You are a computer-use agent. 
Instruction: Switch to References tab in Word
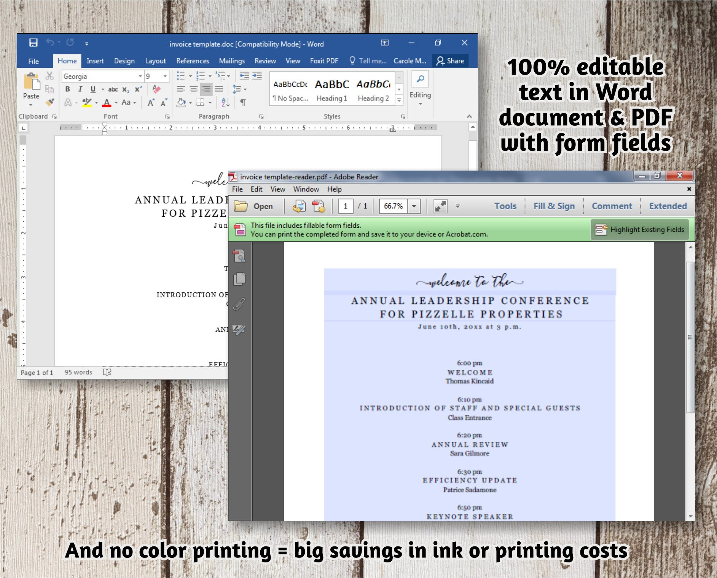tap(193, 61)
